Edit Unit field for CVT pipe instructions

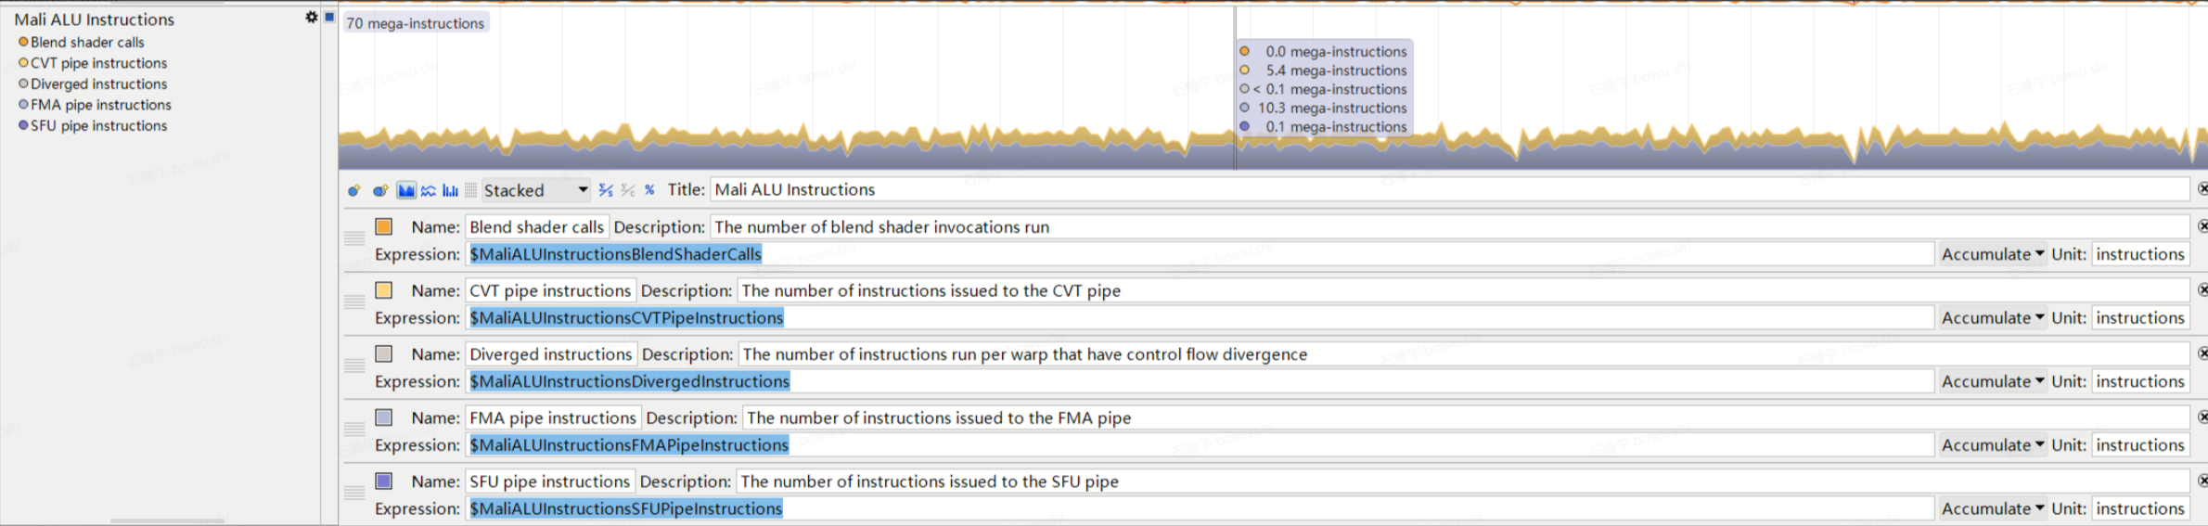[2141, 317]
